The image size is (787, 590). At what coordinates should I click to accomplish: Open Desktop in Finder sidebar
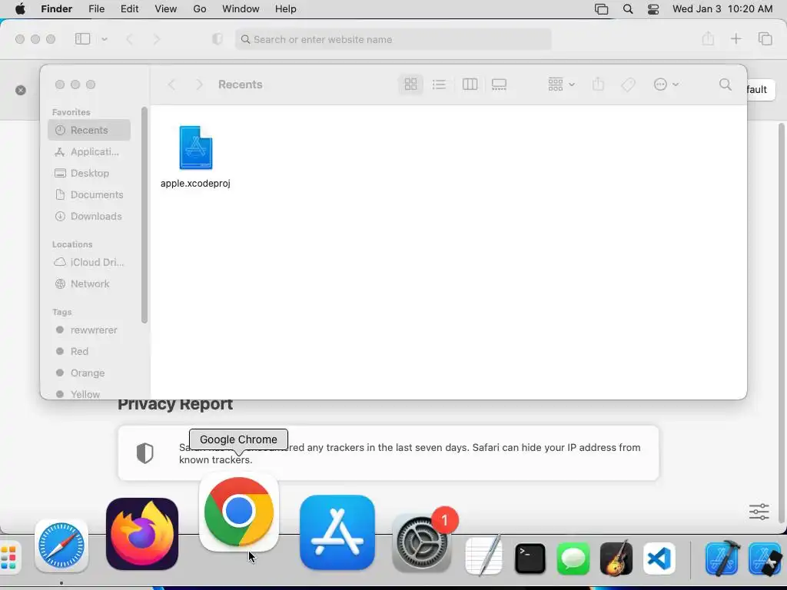coord(89,173)
